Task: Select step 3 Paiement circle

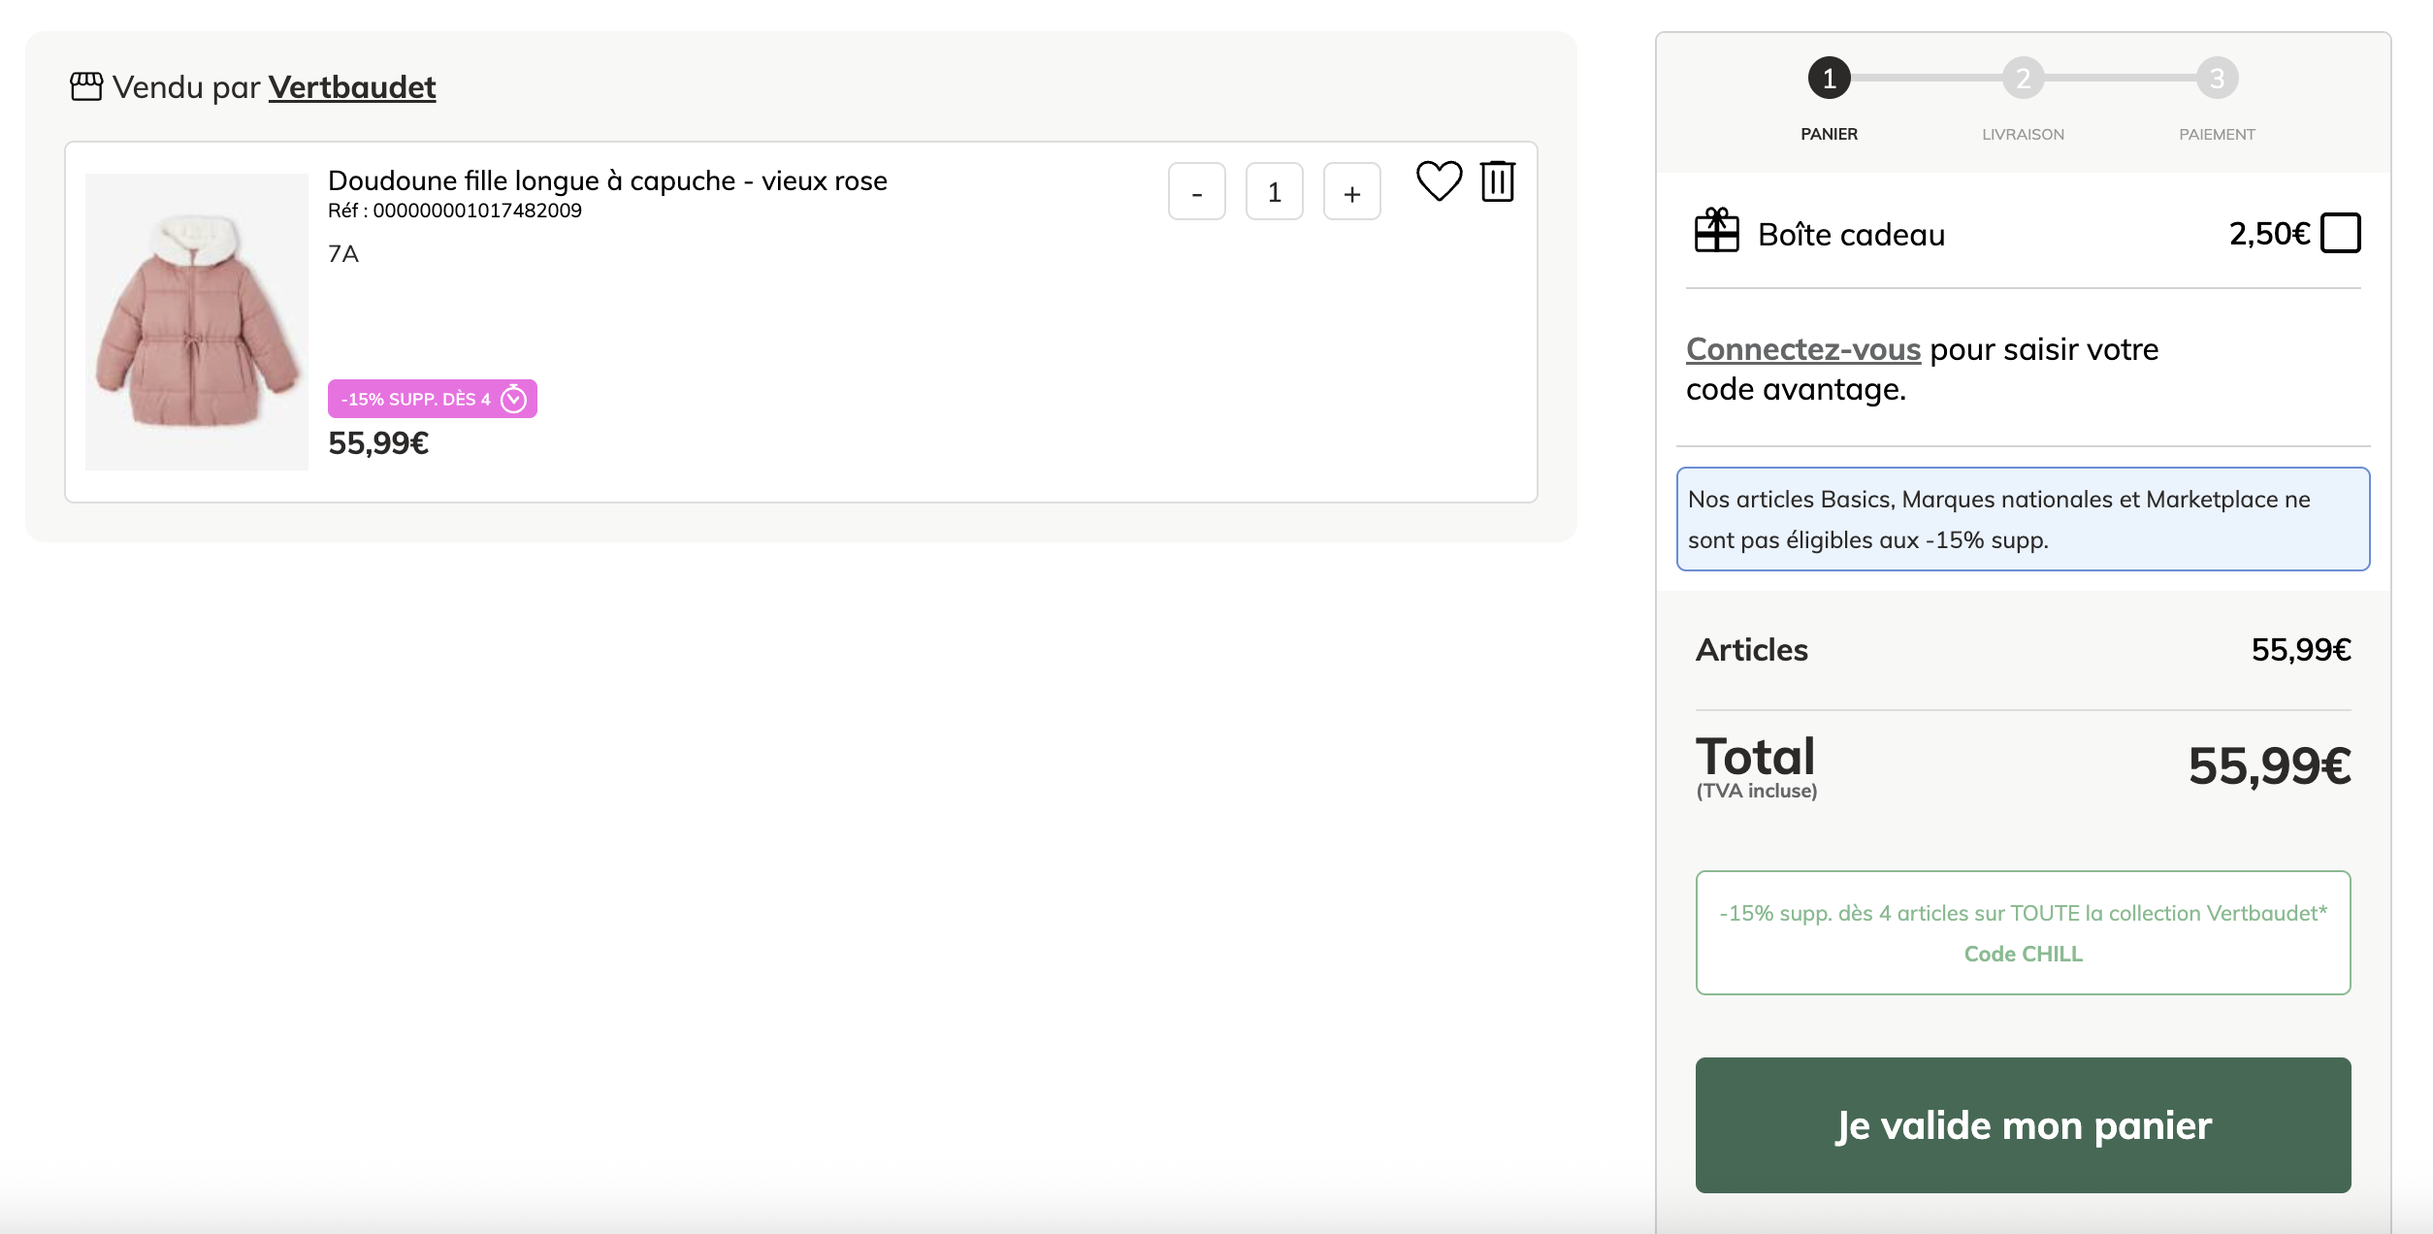Action: point(2217,78)
